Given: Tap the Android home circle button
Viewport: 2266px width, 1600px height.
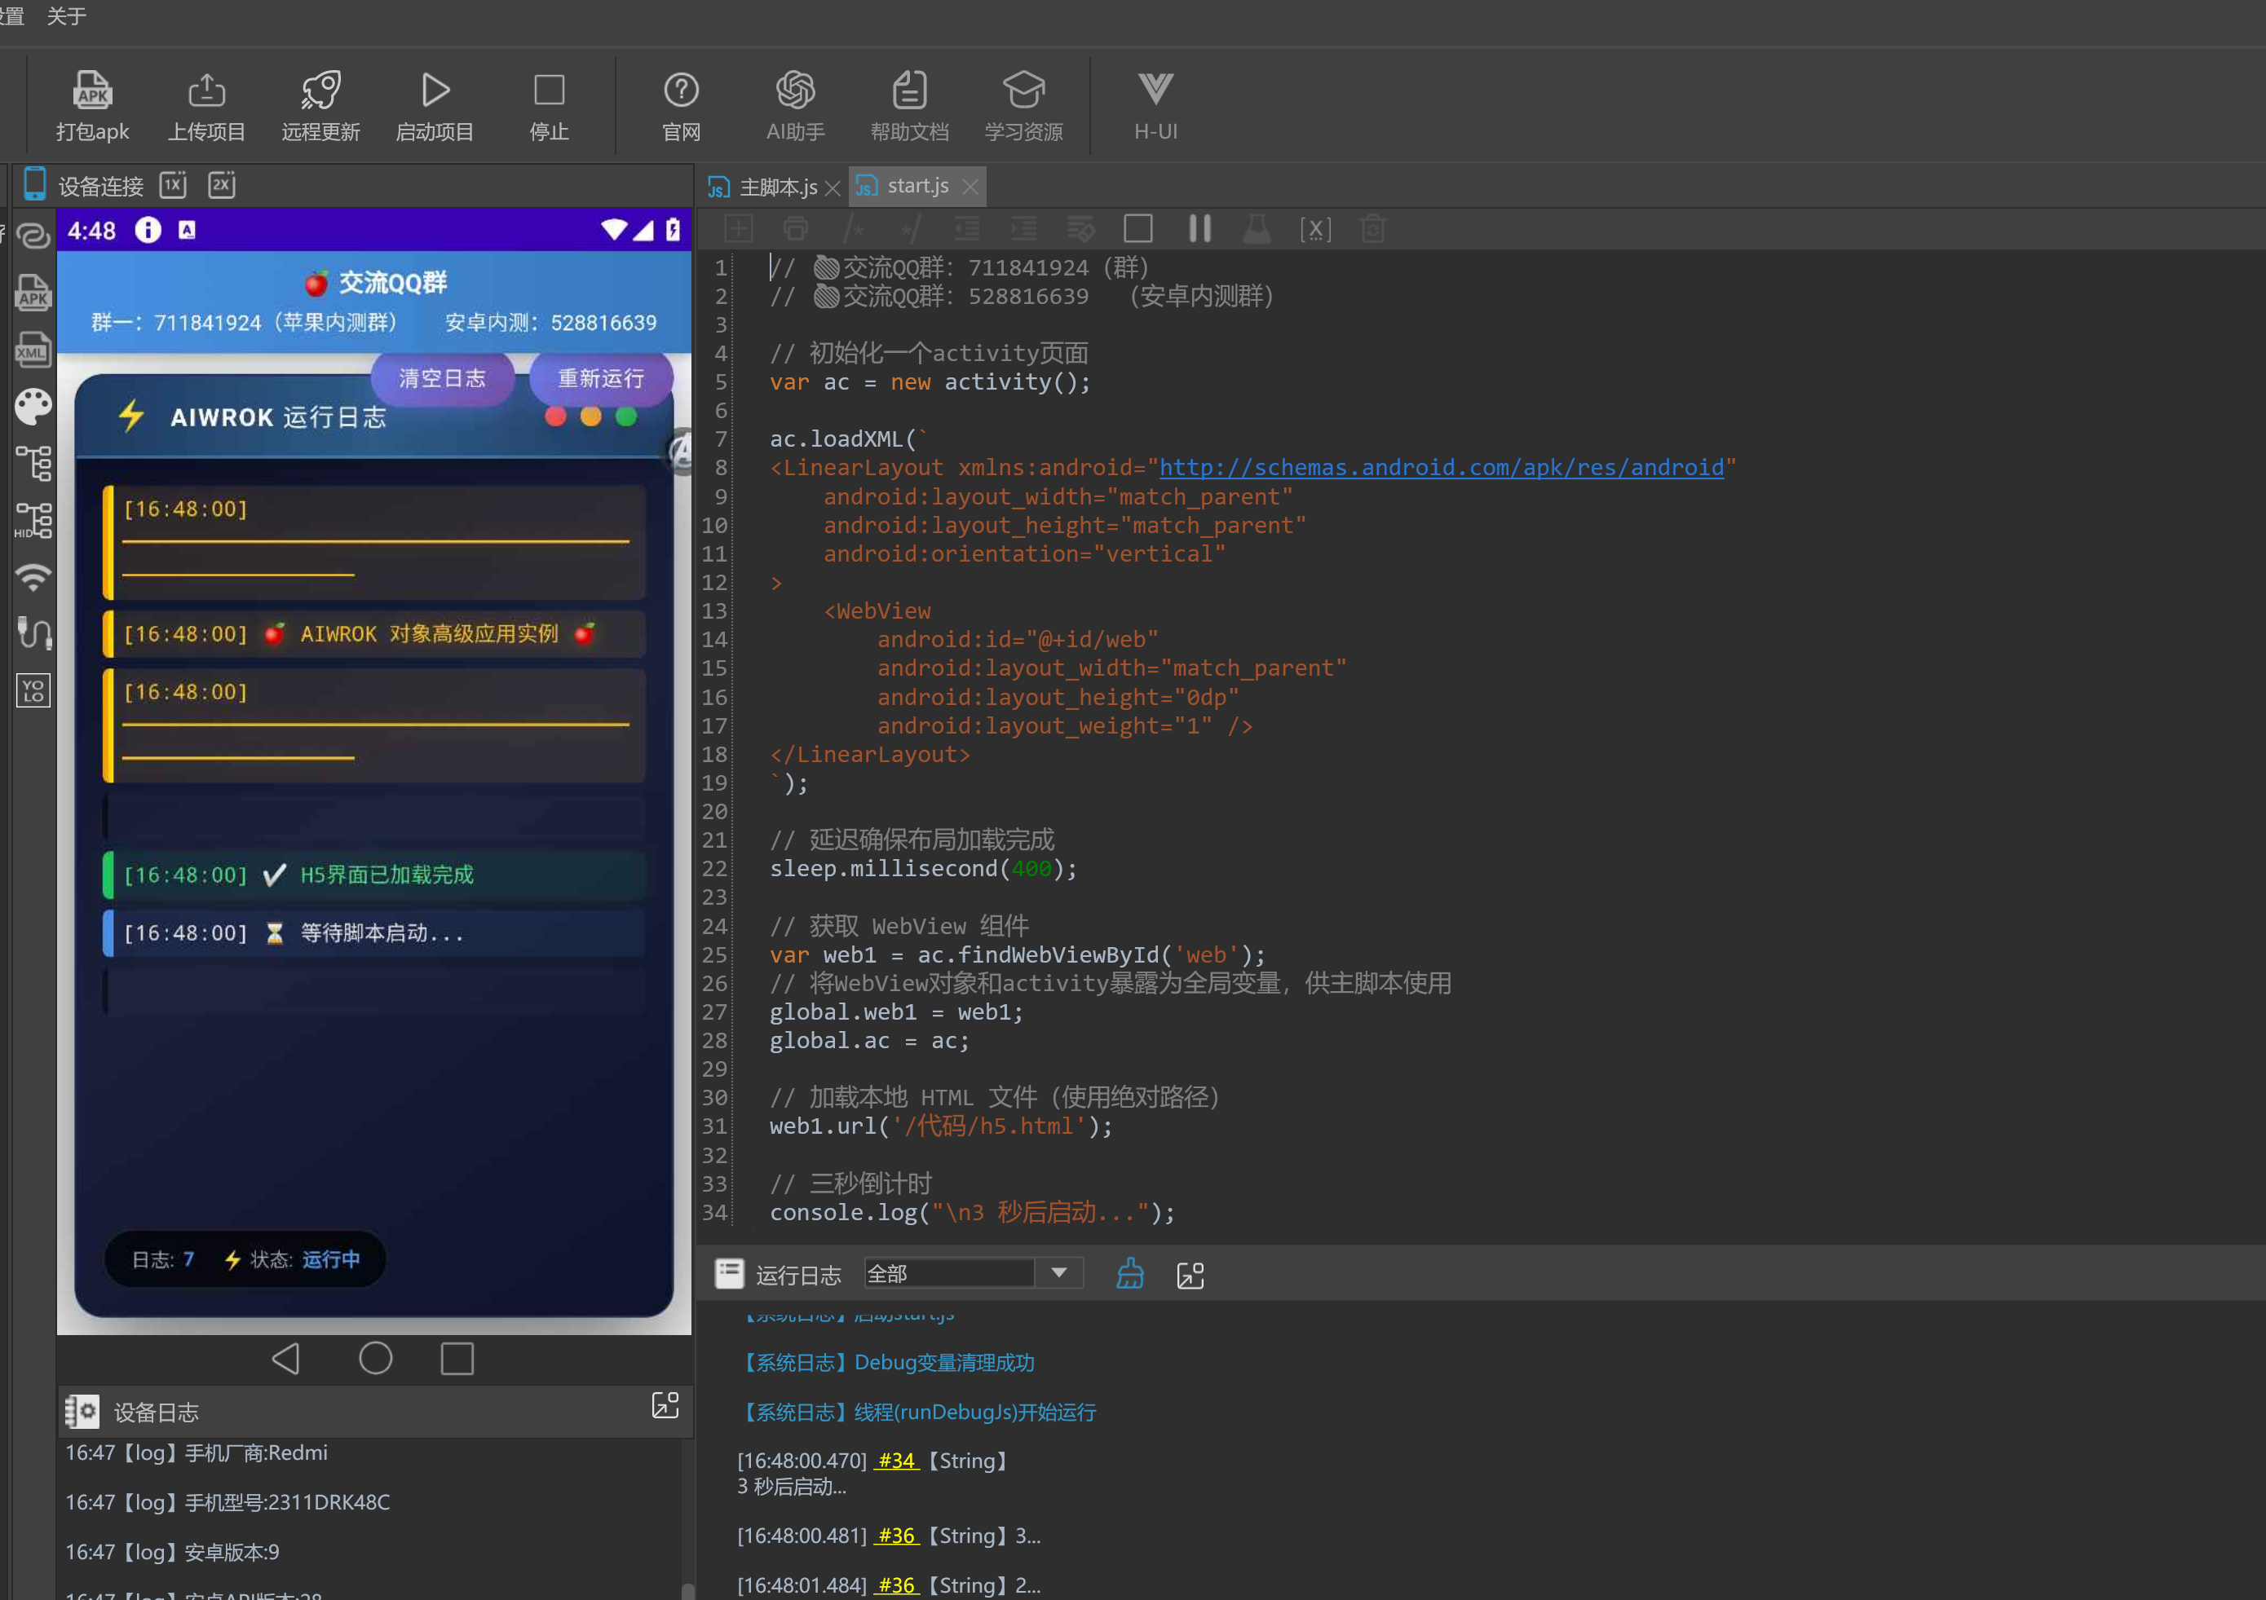Looking at the screenshot, I should coord(375,1358).
